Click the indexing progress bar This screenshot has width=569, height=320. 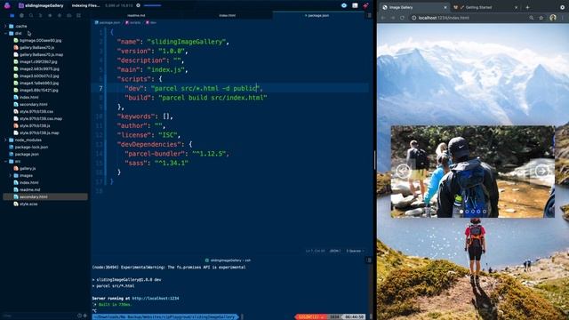(x=152, y=5)
